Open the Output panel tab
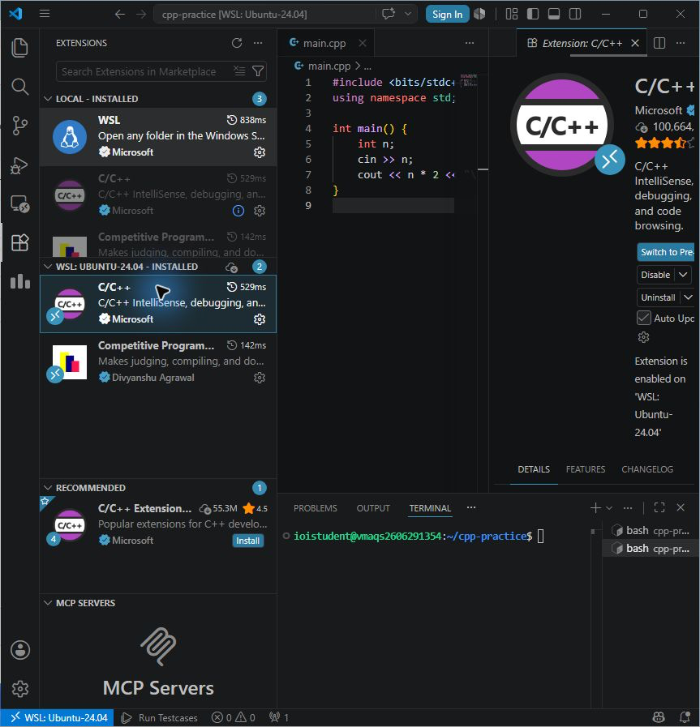The image size is (700, 727). [x=373, y=508]
